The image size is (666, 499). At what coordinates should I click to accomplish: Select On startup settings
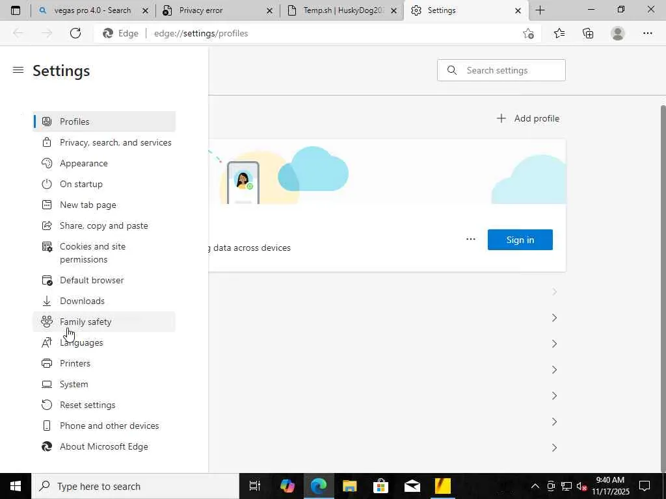(104, 184)
